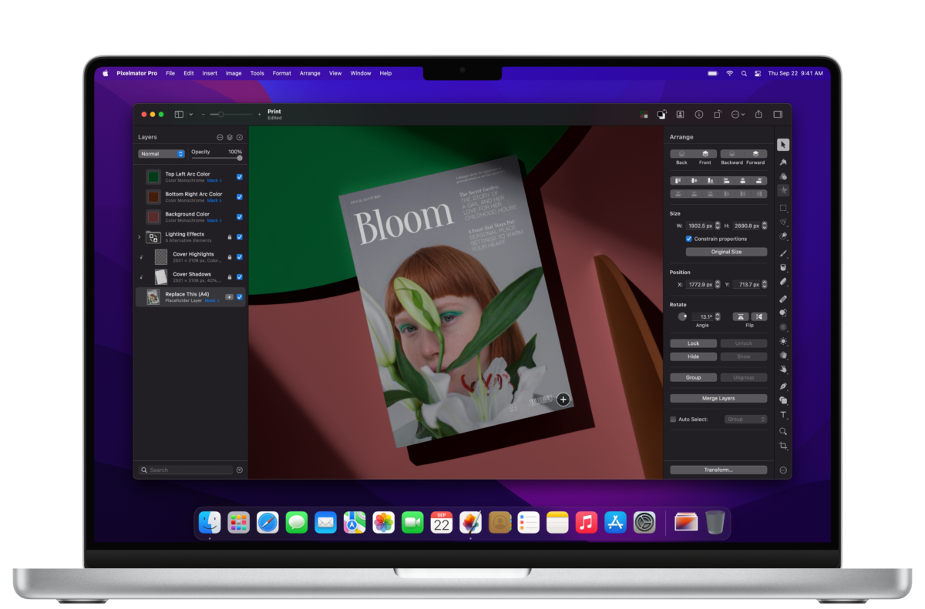The height and width of the screenshot is (609, 925).
Task: Select the Zoom tool magnifier
Action: click(x=782, y=431)
